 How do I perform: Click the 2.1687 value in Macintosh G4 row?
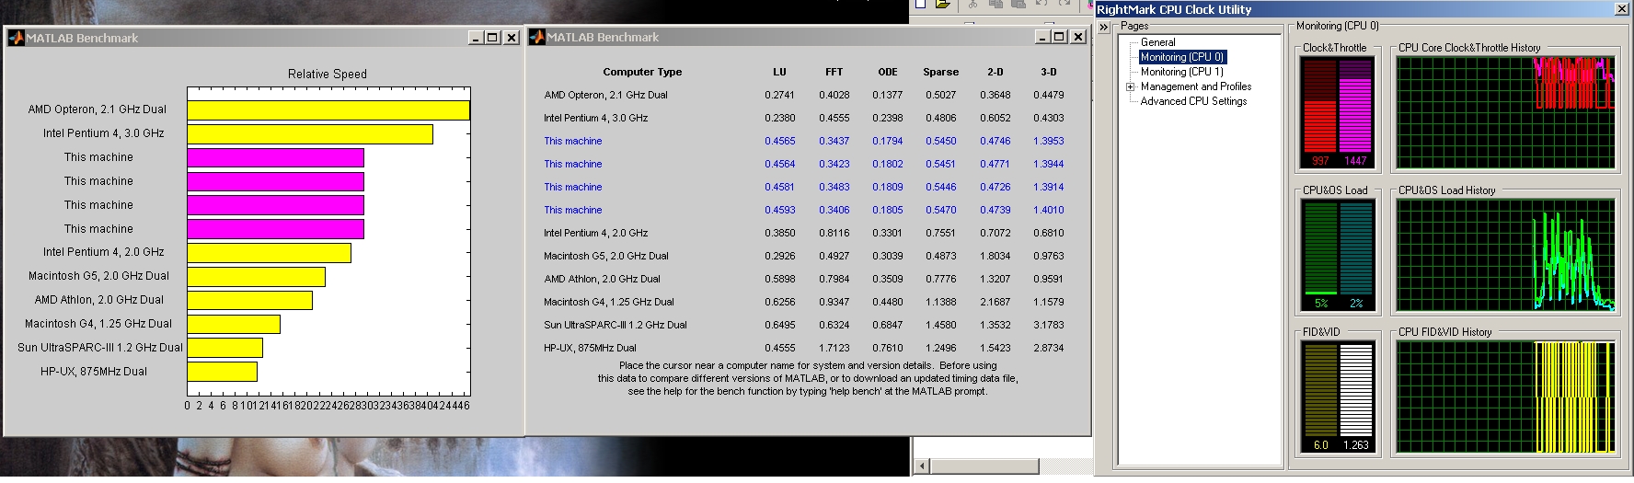coord(995,302)
